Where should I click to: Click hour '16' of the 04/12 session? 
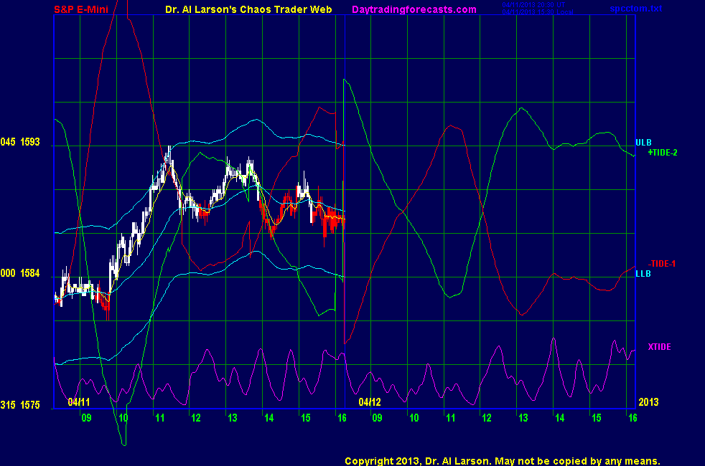tap(632, 418)
